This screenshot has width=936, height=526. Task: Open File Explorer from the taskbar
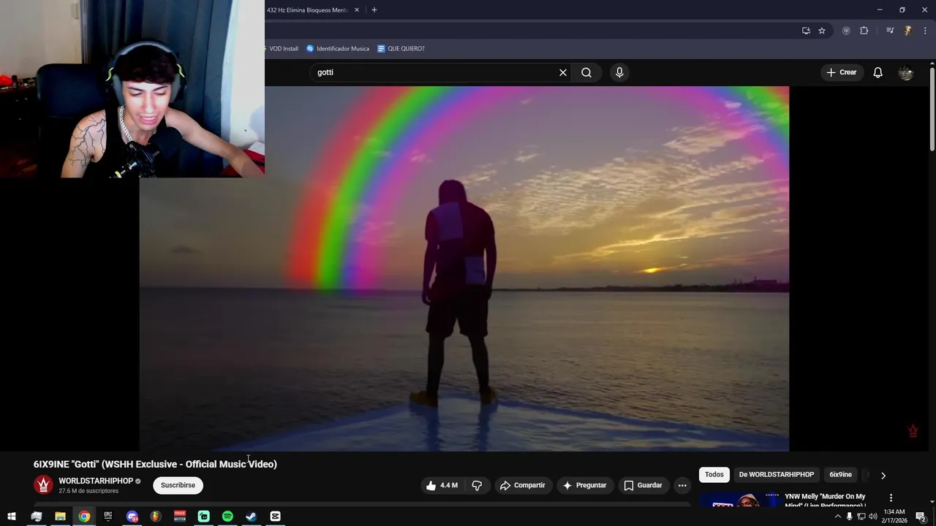point(60,517)
